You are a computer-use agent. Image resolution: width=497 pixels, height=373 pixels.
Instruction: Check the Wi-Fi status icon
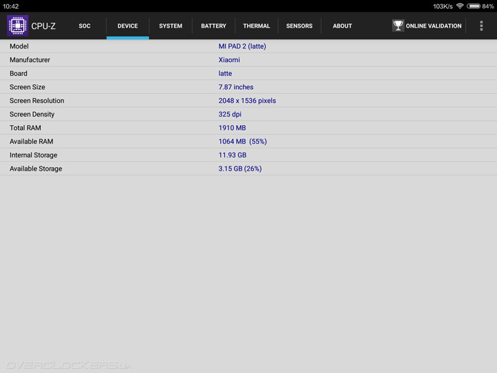[460, 6]
